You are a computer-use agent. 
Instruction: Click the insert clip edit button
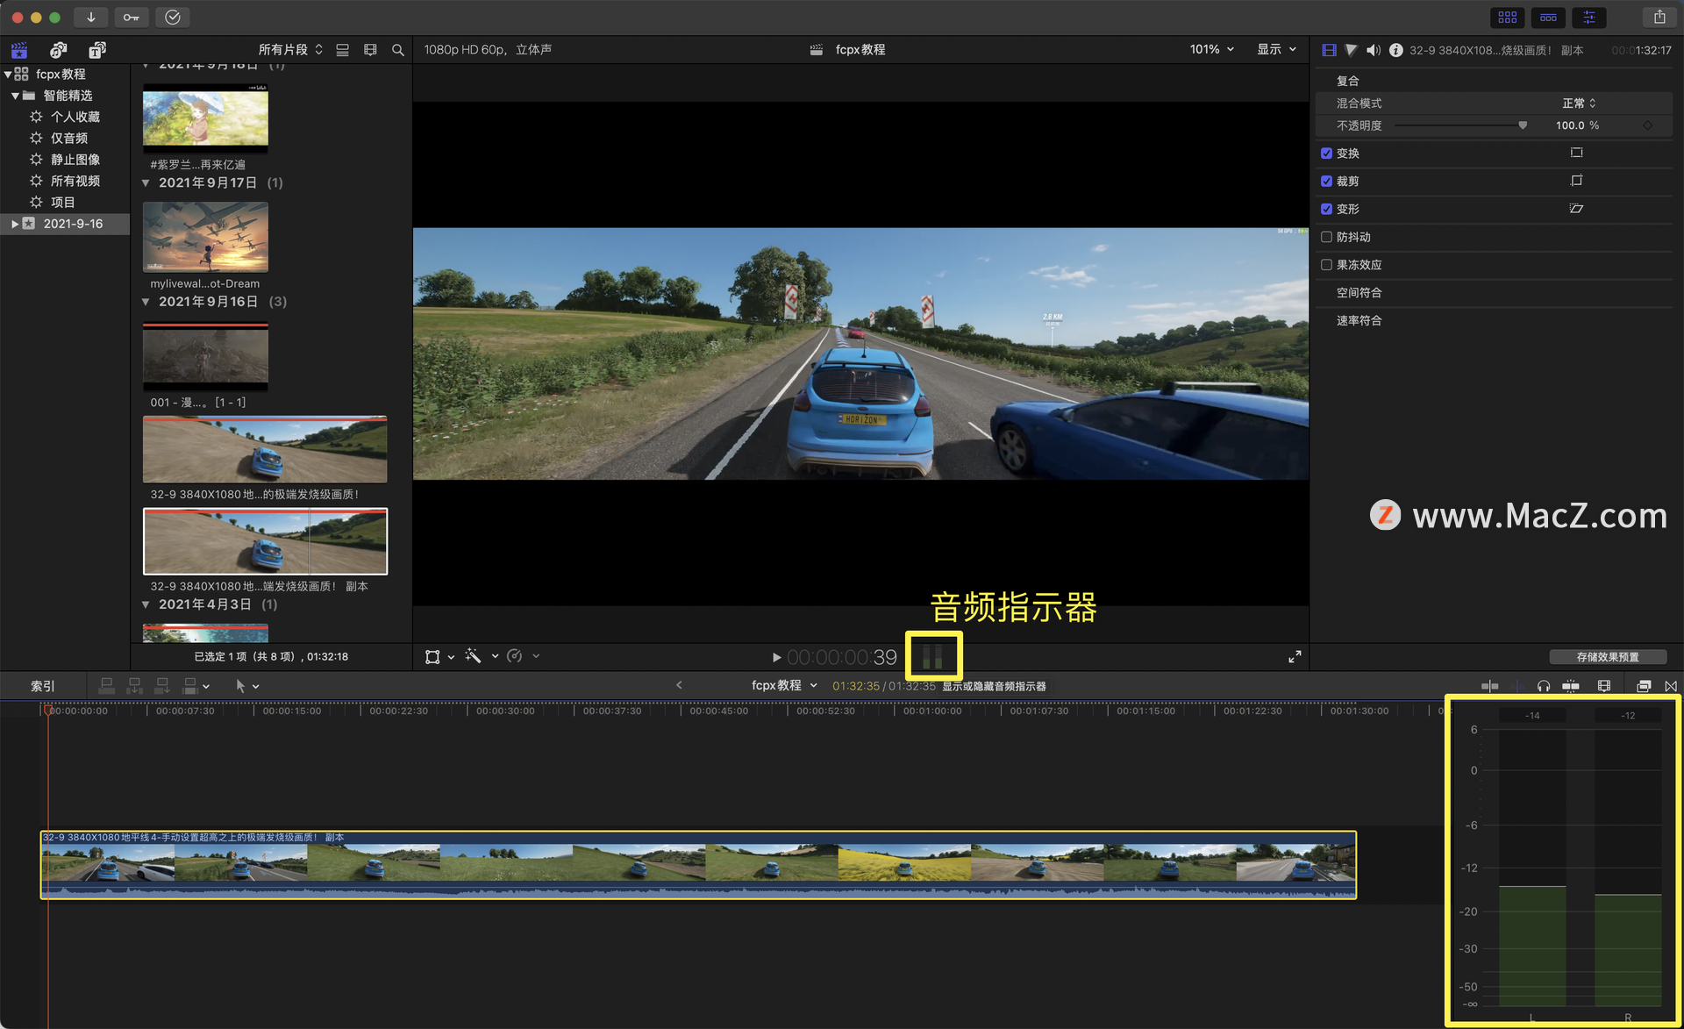tap(134, 686)
